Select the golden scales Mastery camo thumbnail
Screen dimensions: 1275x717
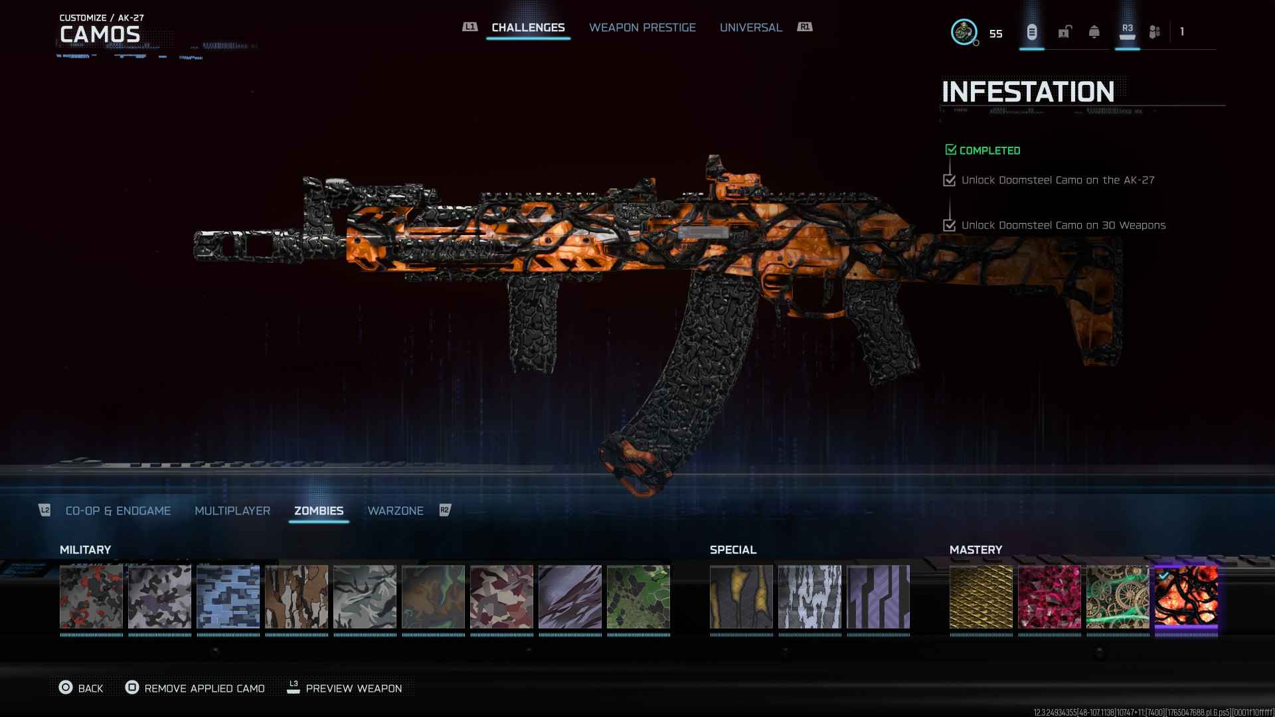click(x=980, y=597)
